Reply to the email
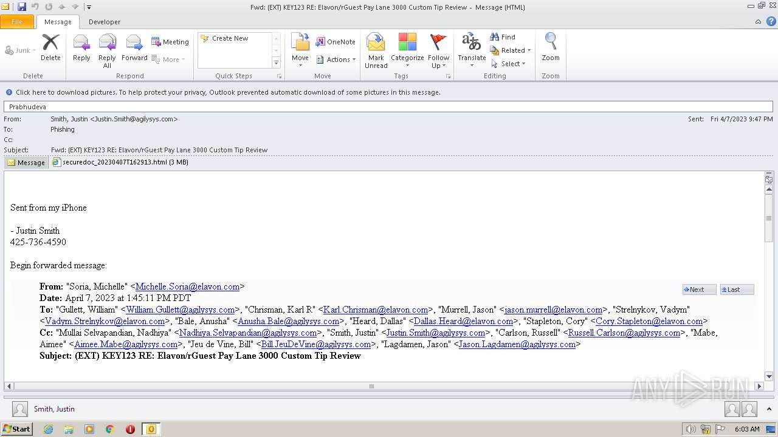The width and height of the screenshot is (778, 437). pyautogui.click(x=81, y=47)
